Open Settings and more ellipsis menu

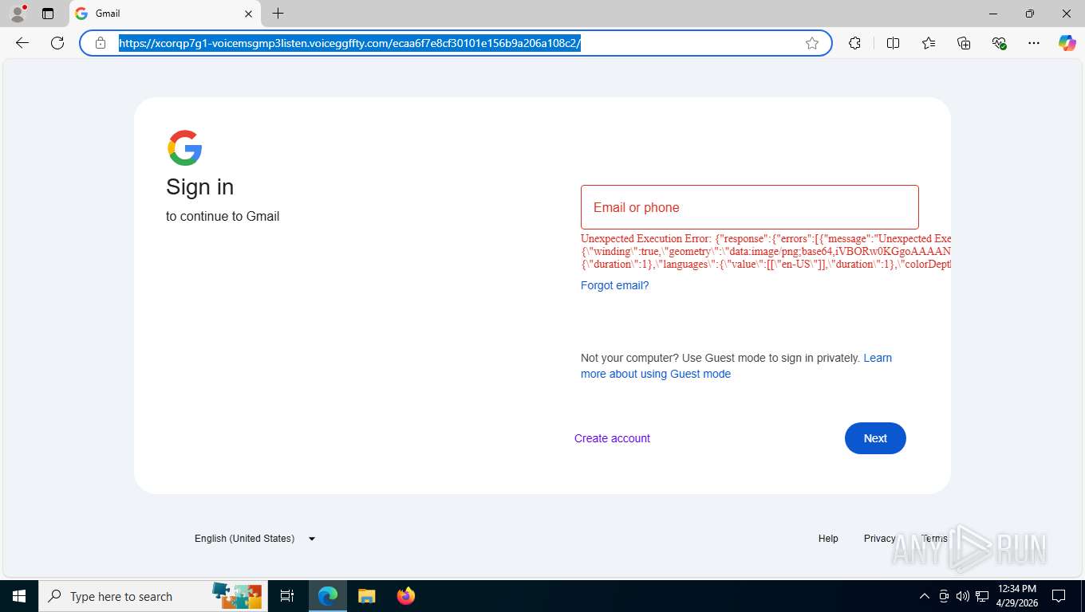(x=1034, y=43)
